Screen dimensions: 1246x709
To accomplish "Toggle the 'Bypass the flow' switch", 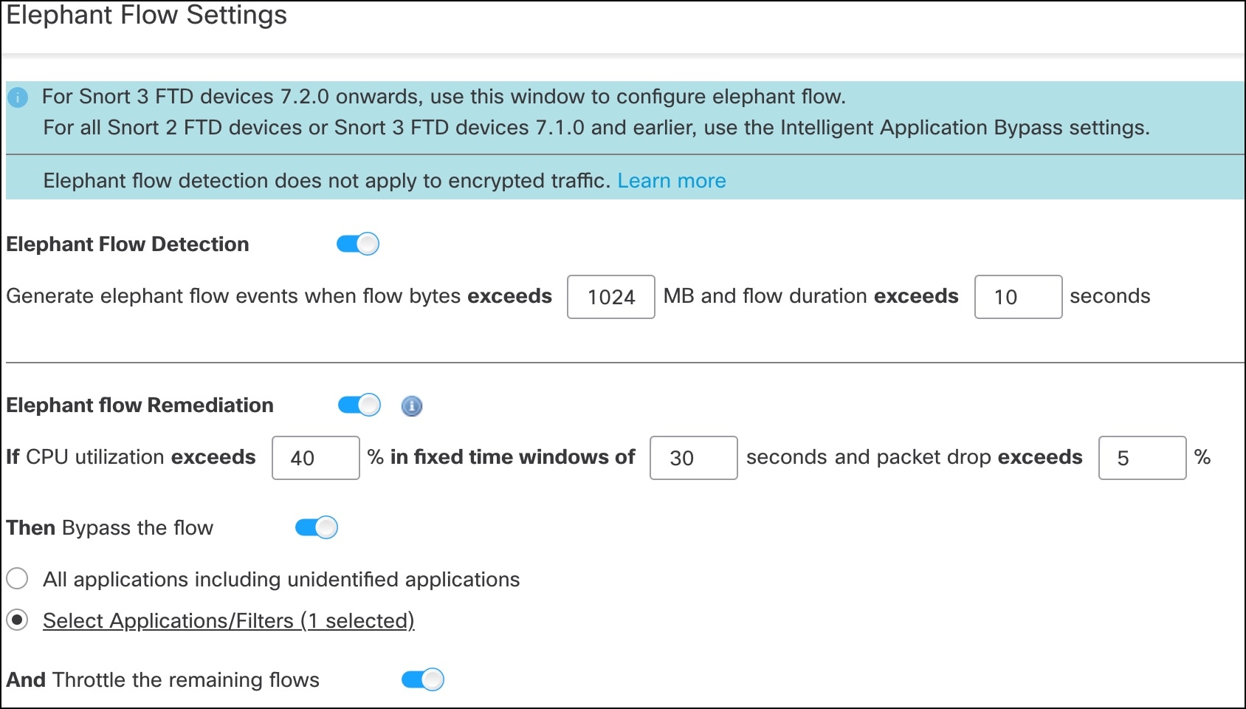I will click(317, 527).
